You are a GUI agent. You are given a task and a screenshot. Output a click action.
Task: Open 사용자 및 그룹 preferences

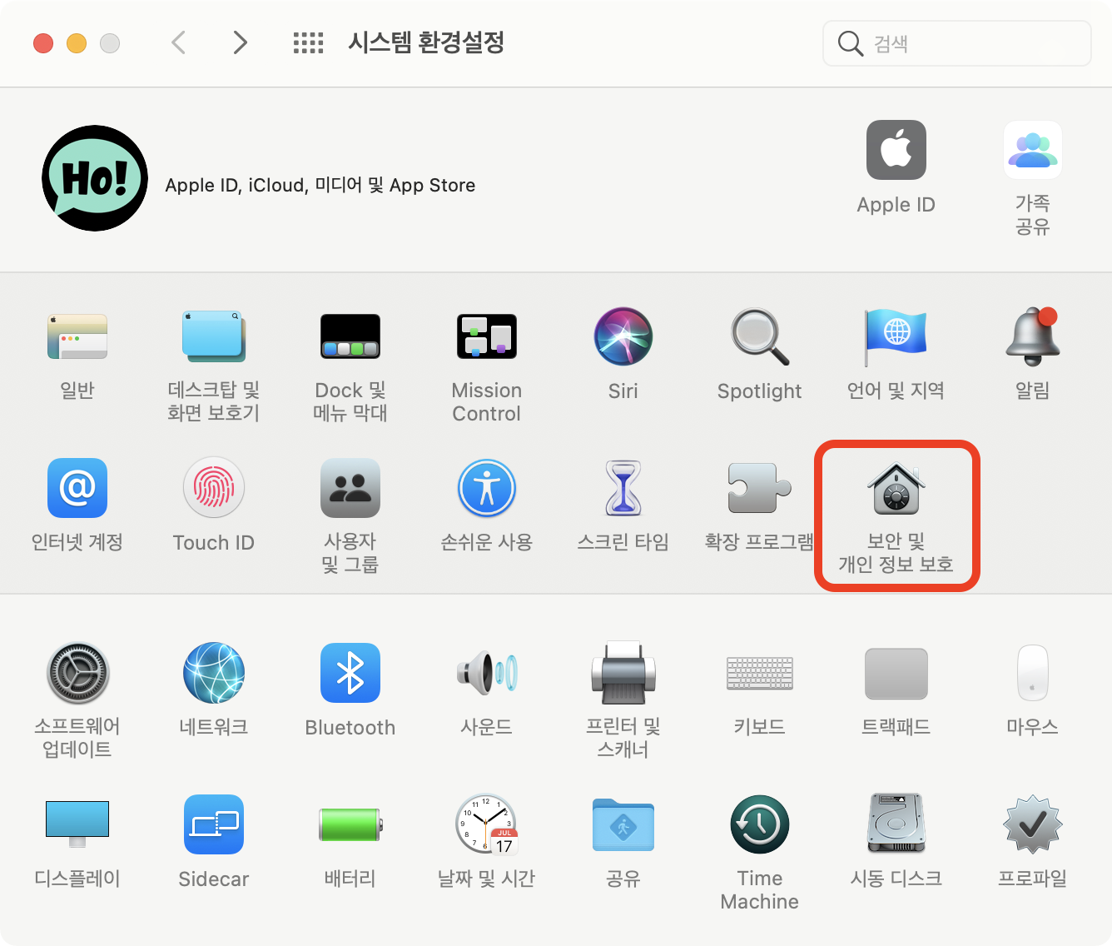coord(350,488)
